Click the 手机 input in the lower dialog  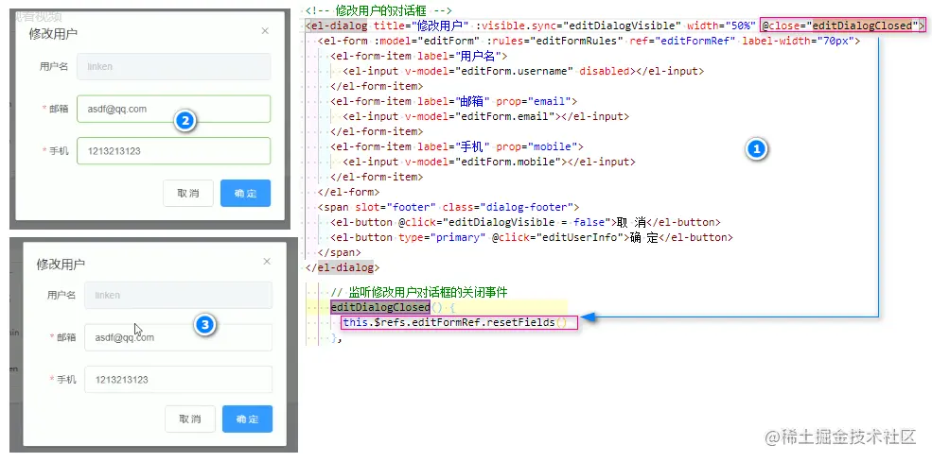(x=178, y=380)
